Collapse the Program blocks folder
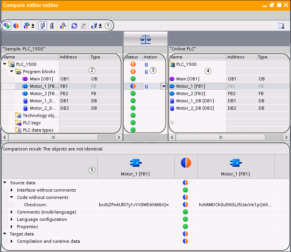The image size is (291, 252). click(x=12, y=72)
